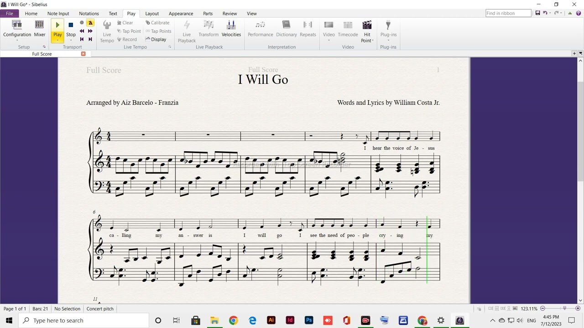This screenshot has height=328, width=584.
Task: Toggle Live Playback Velocities display
Action: pyautogui.click(x=231, y=28)
